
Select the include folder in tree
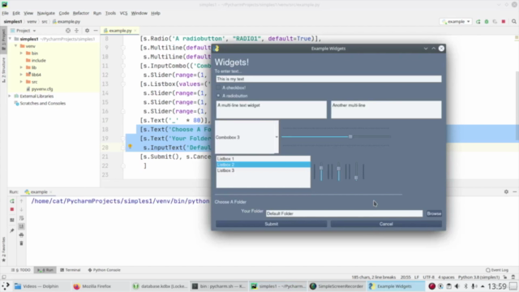39,61
